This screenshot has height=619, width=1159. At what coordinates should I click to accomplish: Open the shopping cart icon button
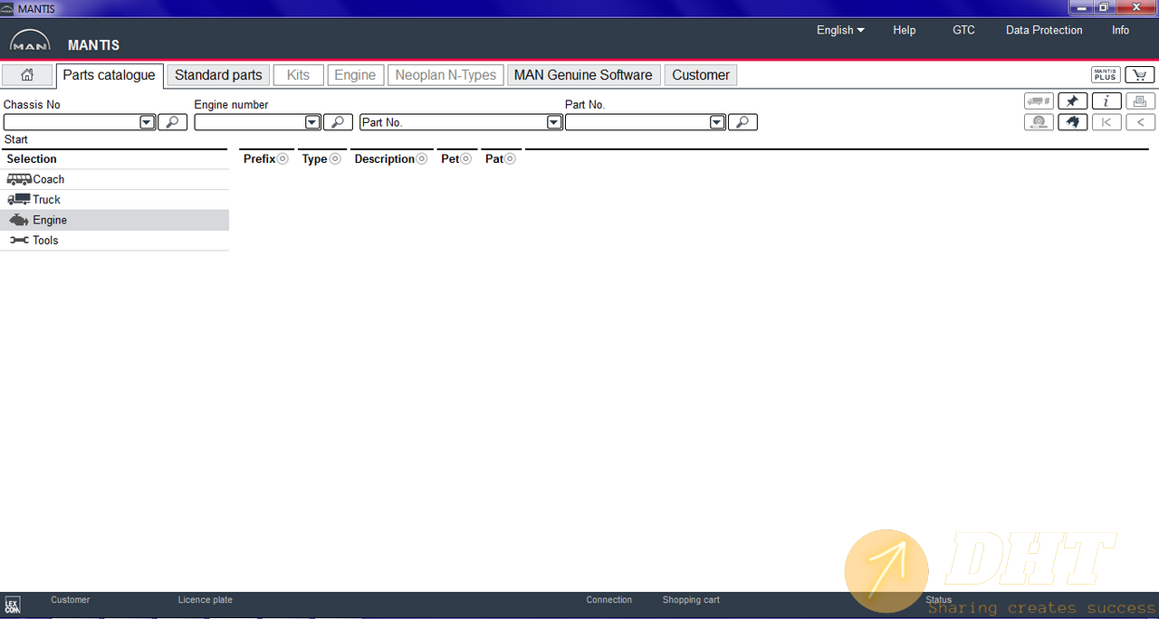tap(1140, 75)
